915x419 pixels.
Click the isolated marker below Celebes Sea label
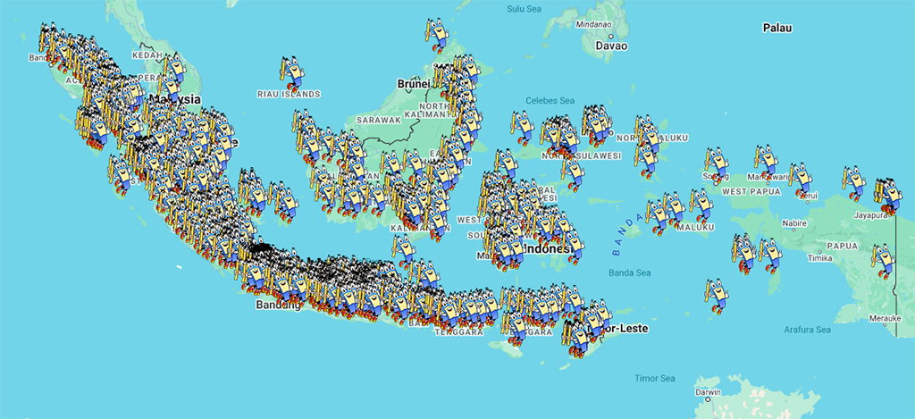coord(521,129)
